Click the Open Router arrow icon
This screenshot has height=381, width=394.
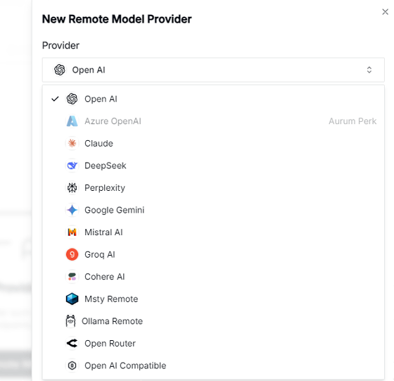[x=72, y=343]
